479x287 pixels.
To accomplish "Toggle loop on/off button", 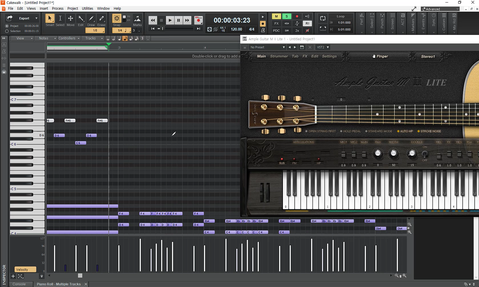I will [323, 18].
